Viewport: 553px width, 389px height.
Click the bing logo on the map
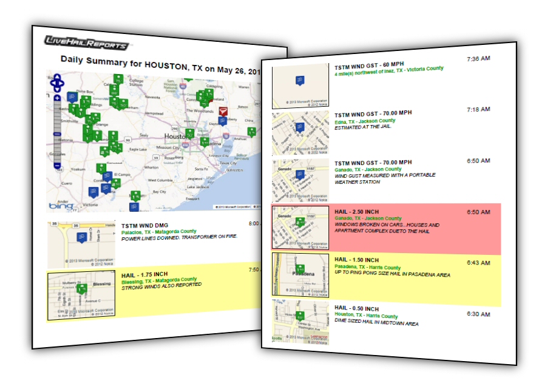pos(61,206)
